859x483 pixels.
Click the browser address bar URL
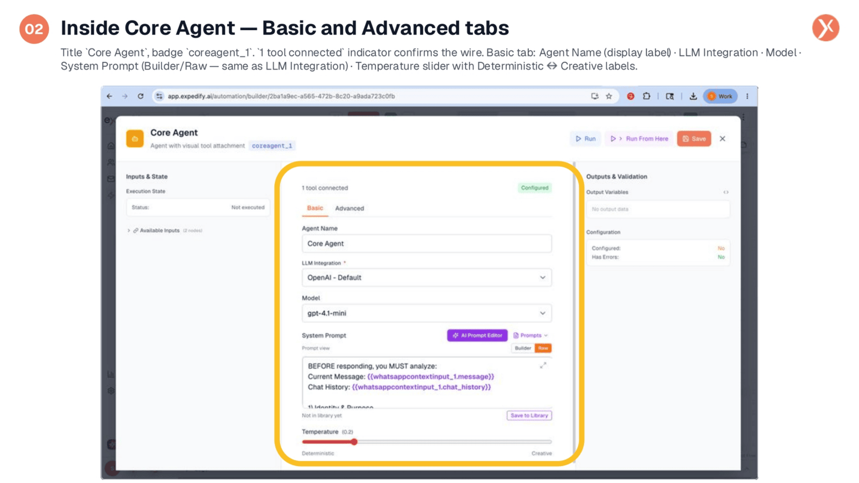point(281,96)
